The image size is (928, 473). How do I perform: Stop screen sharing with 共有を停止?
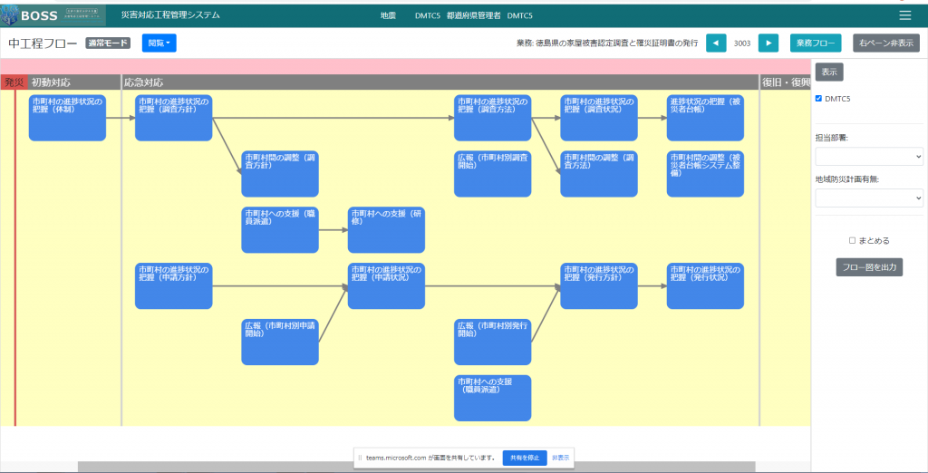[x=525, y=458]
